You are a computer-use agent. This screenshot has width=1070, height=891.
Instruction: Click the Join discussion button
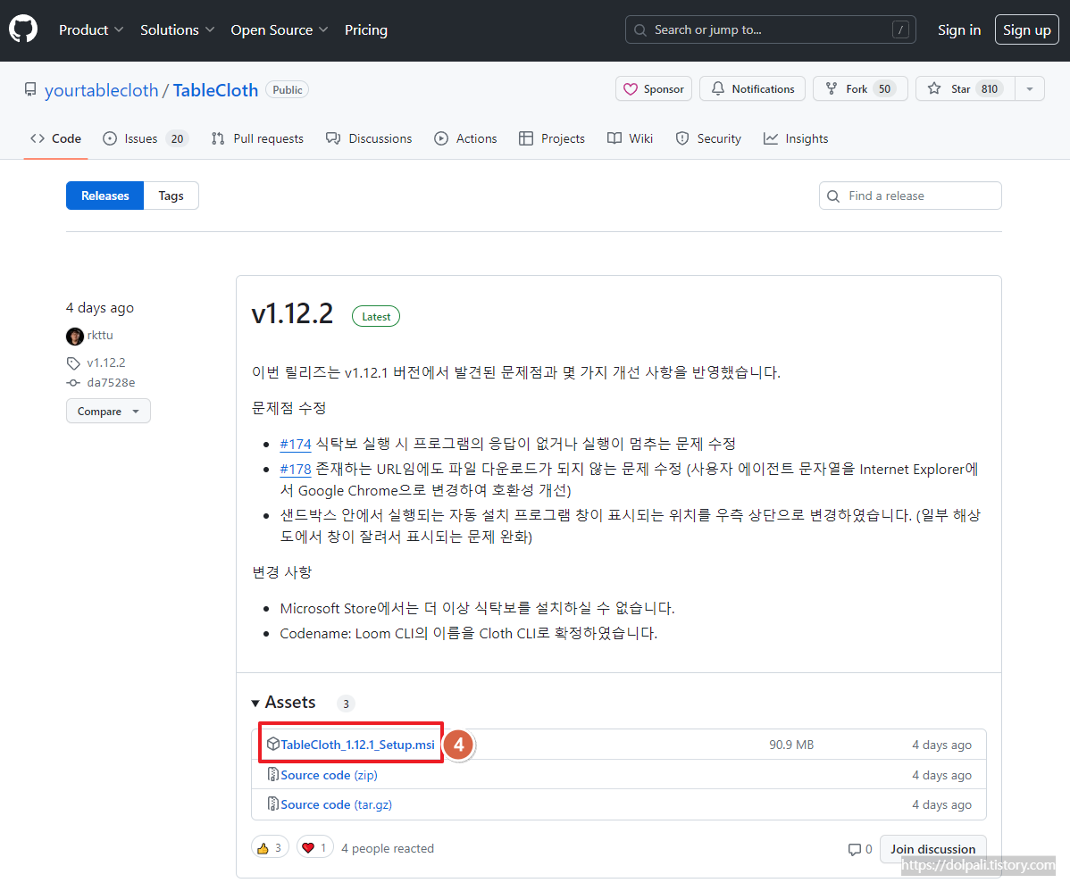click(x=932, y=849)
